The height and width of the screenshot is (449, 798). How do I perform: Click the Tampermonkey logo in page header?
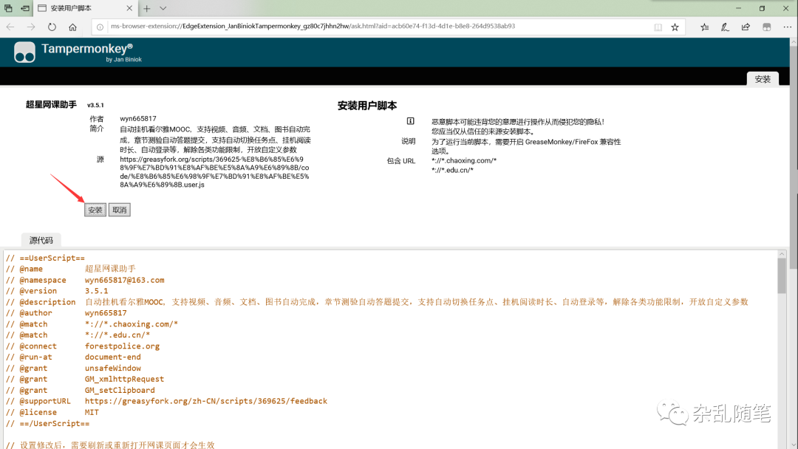click(24, 52)
